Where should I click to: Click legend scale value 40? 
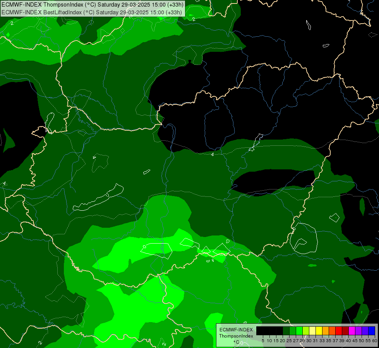348,341
